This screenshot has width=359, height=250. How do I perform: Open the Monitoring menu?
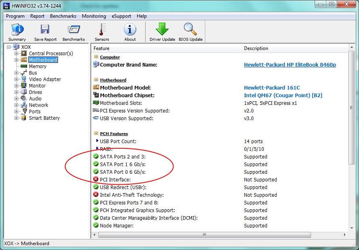(94, 16)
